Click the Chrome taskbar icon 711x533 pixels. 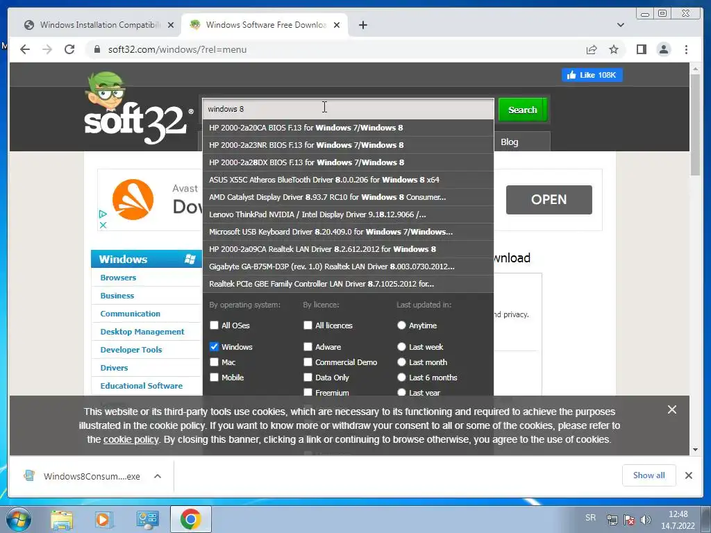[190, 519]
